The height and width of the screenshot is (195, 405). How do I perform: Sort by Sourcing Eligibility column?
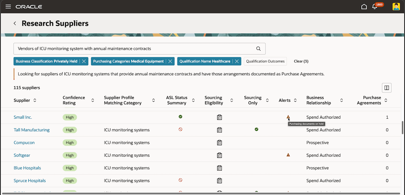[232, 100]
